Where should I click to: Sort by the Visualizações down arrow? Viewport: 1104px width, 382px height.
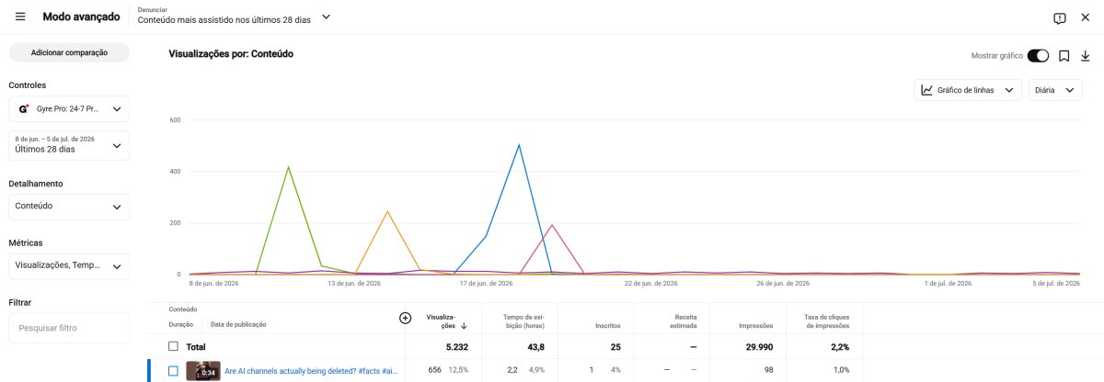(464, 325)
